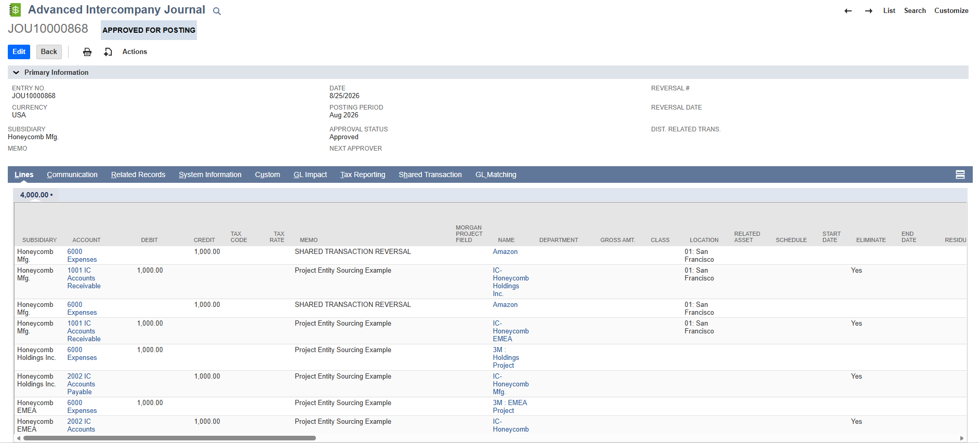The height and width of the screenshot is (443, 979).
Task: Open the 3M : Holdings Project link
Action: point(506,358)
